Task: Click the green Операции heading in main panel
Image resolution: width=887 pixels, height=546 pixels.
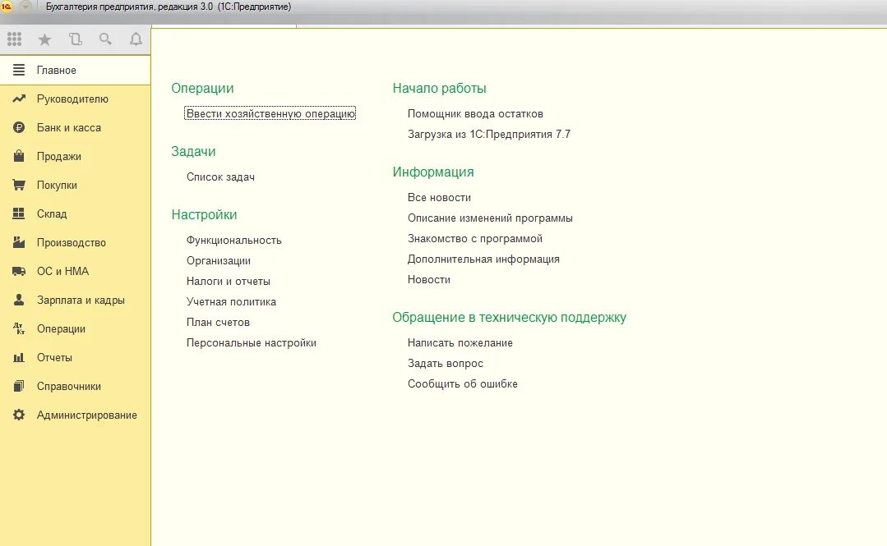Action: [x=202, y=88]
